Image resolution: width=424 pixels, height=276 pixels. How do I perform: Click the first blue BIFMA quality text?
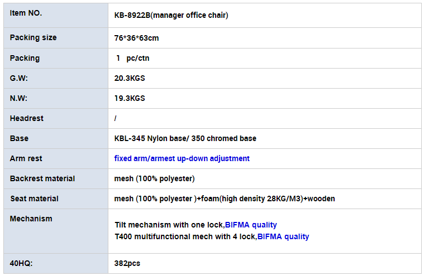[x=251, y=225]
